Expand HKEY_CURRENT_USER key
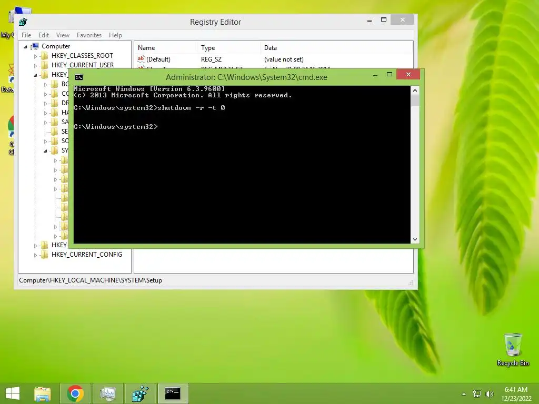 point(35,65)
